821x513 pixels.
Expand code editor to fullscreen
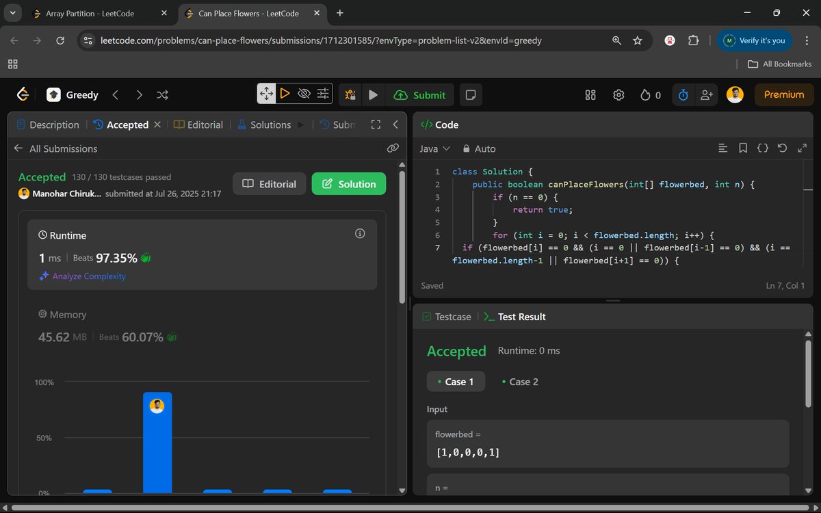(803, 148)
